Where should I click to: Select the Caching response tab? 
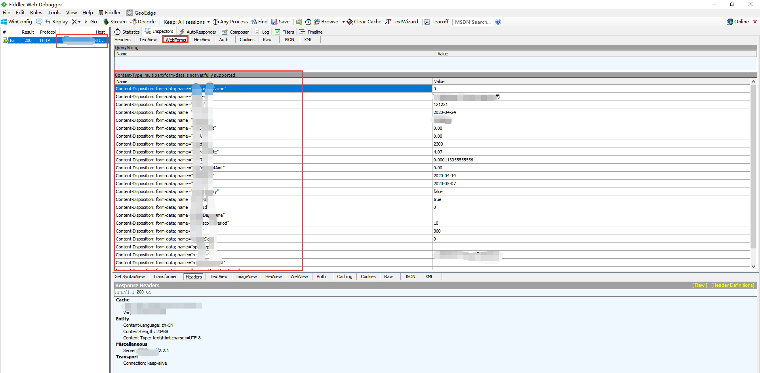[x=345, y=276]
